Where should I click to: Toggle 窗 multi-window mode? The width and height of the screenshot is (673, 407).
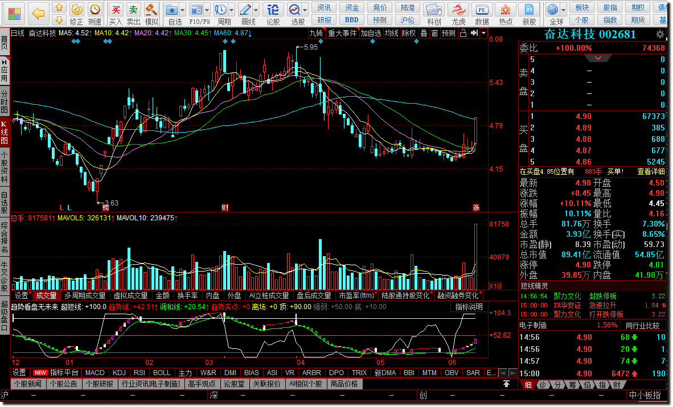[x=434, y=33]
